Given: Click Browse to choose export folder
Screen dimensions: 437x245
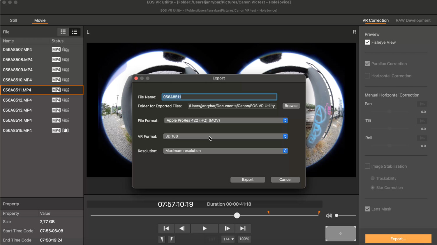Looking at the screenshot, I should tap(291, 106).
